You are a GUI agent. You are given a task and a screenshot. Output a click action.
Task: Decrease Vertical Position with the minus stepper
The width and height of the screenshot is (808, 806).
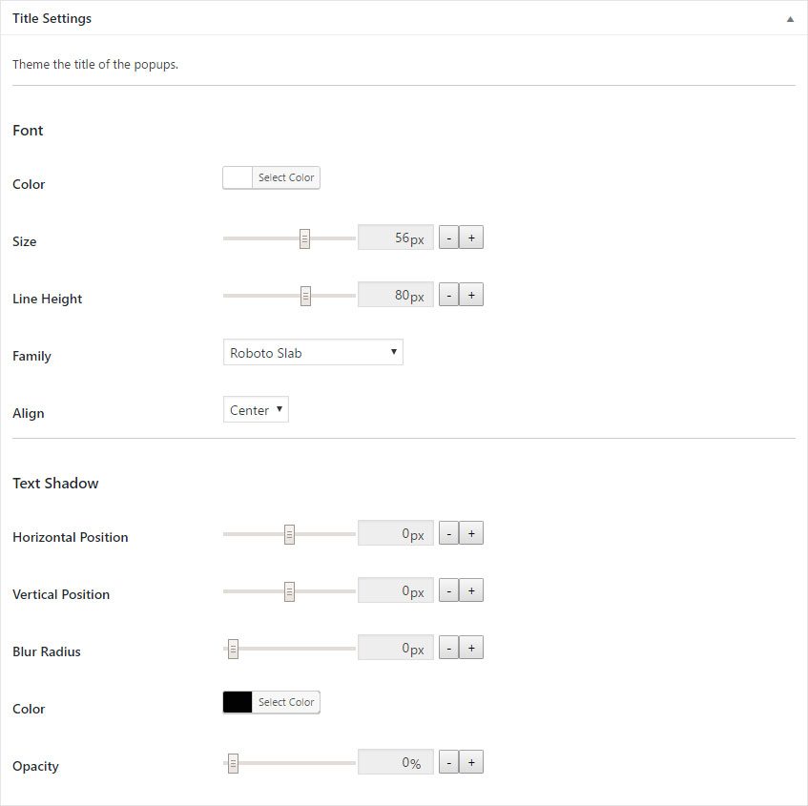pyautogui.click(x=448, y=589)
